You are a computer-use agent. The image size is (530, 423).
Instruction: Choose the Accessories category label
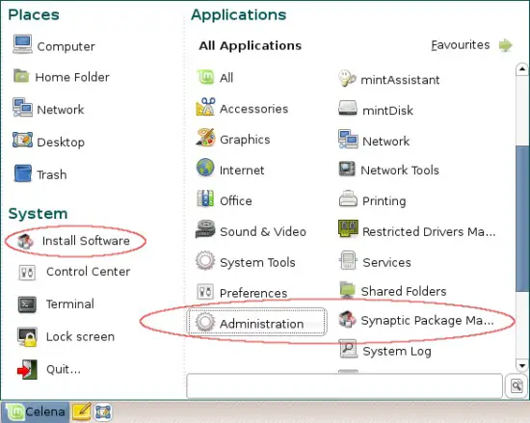[x=253, y=109]
